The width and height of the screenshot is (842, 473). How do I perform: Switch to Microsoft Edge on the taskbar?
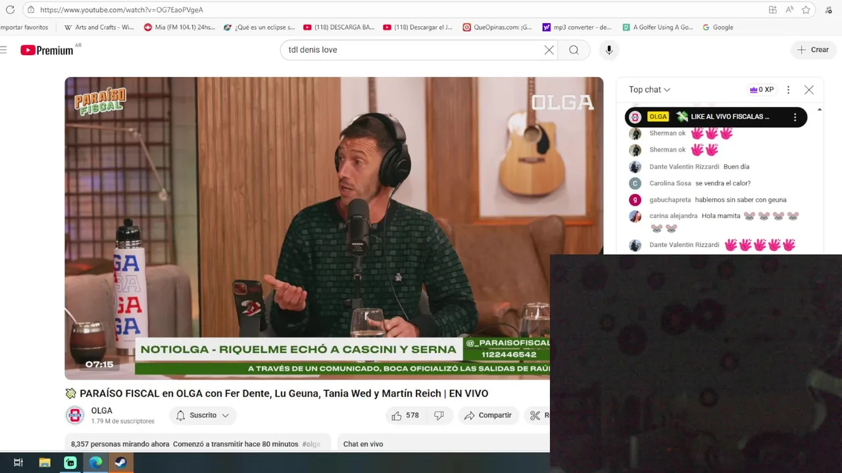pyautogui.click(x=96, y=462)
